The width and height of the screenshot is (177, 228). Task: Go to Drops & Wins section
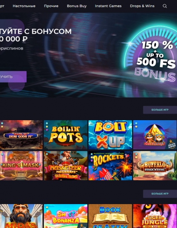coord(142,6)
